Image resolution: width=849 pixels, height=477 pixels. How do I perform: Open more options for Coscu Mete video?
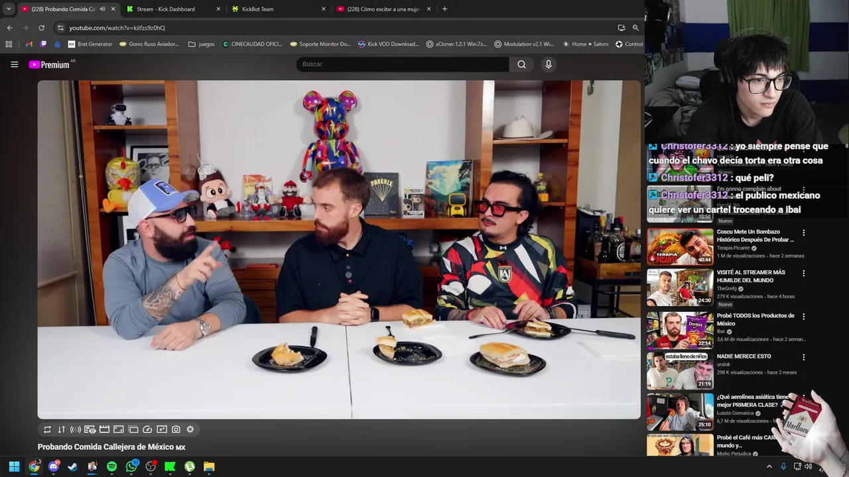pos(803,233)
